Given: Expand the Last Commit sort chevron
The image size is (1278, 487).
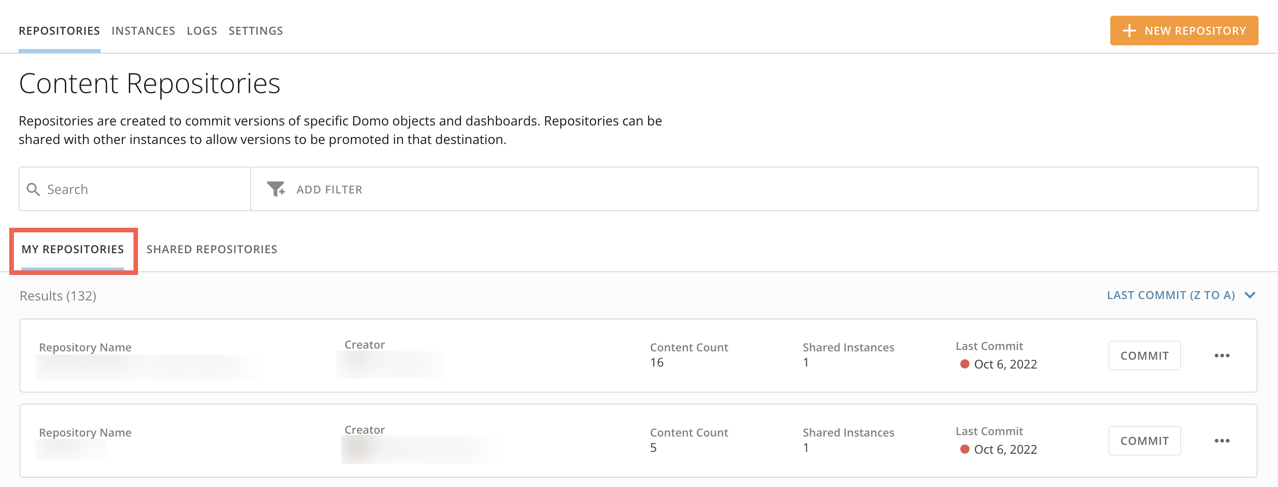Looking at the screenshot, I should [1250, 295].
